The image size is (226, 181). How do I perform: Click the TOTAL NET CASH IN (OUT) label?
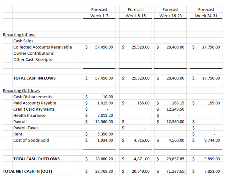click(x=28, y=171)
